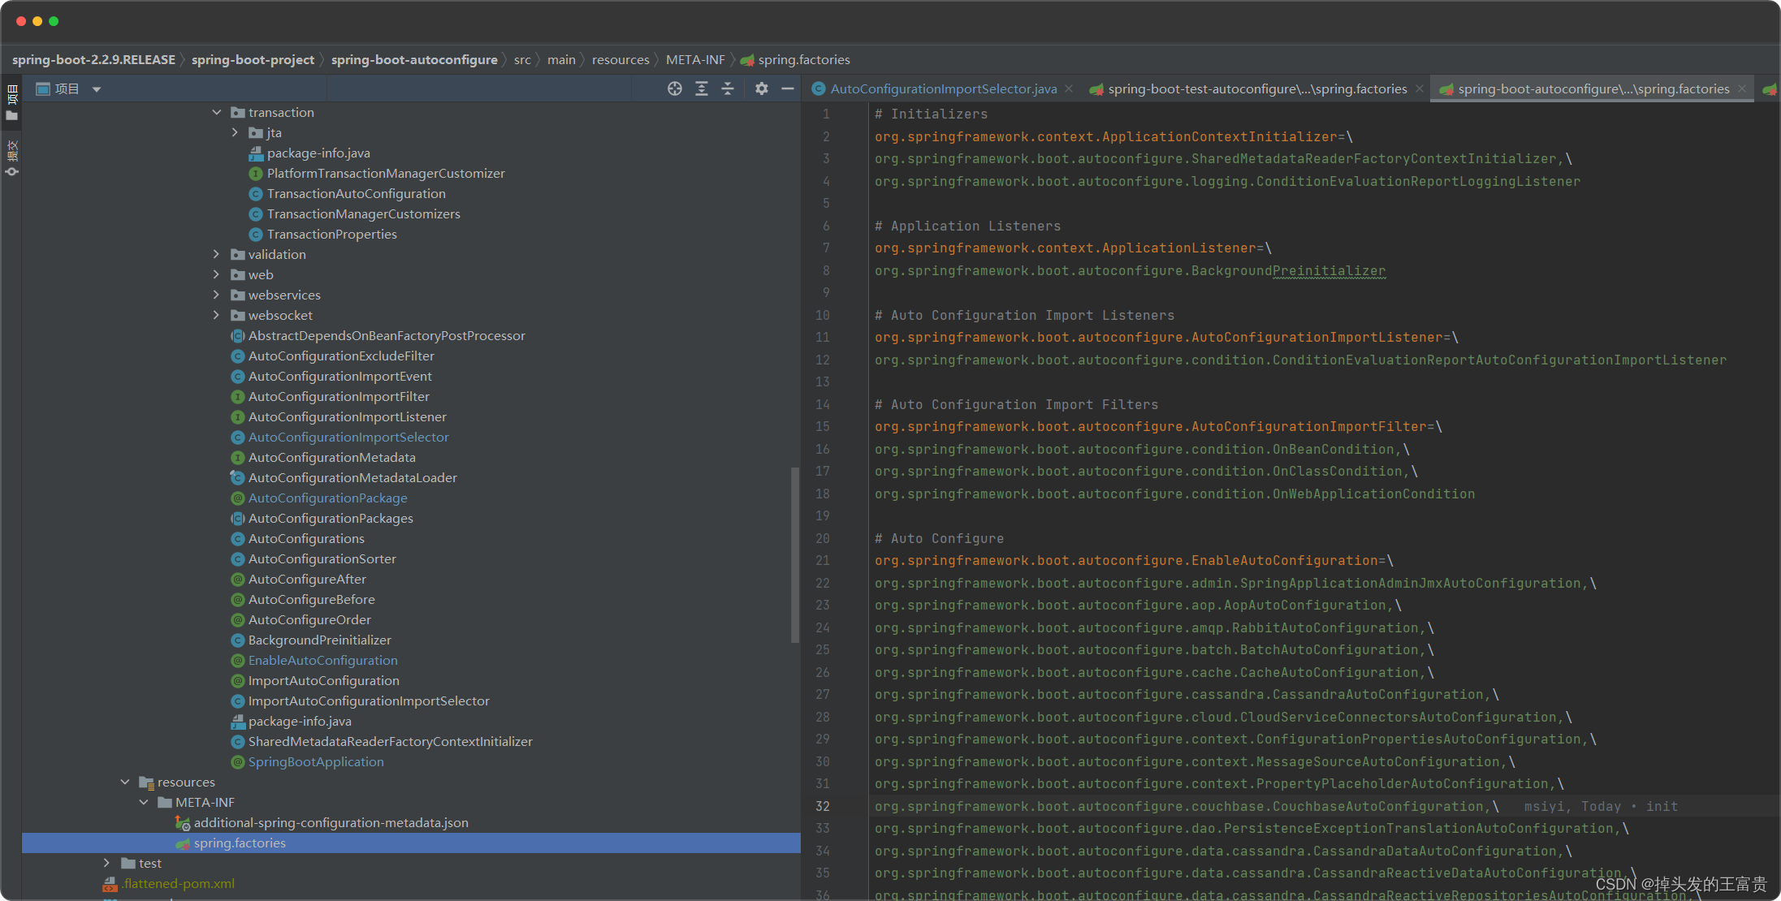Expand the validation package
1781x901 pixels.
(217, 254)
